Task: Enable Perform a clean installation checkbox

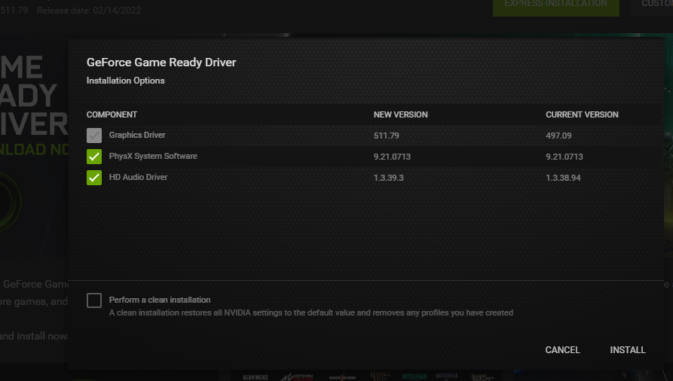Action: point(94,300)
